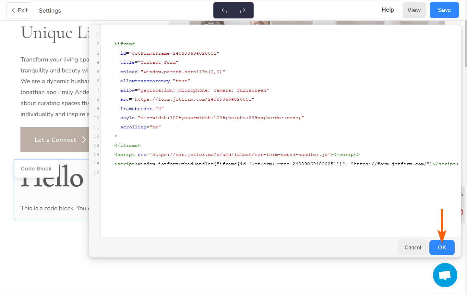Click the scrolling="no" line
Screen dimensions: 467x295
point(140,127)
